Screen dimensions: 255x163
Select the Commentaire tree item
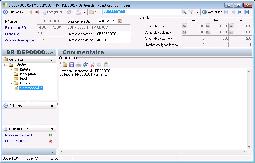(x=31, y=88)
